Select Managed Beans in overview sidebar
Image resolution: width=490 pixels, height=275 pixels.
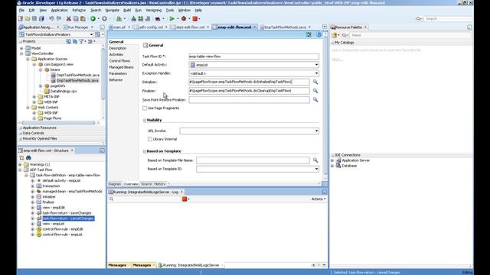[x=121, y=67]
